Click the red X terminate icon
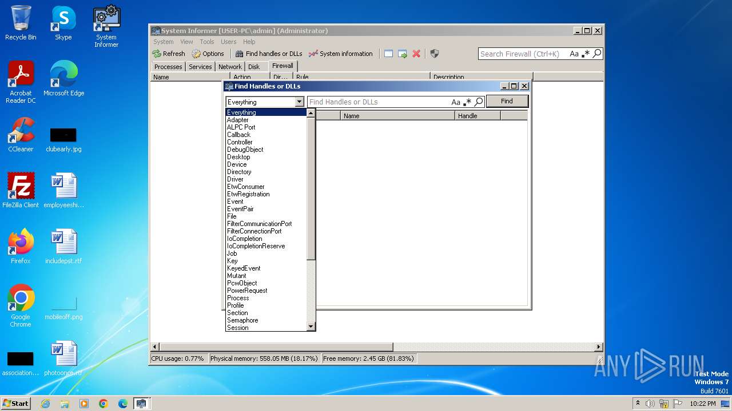 (416, 54)
